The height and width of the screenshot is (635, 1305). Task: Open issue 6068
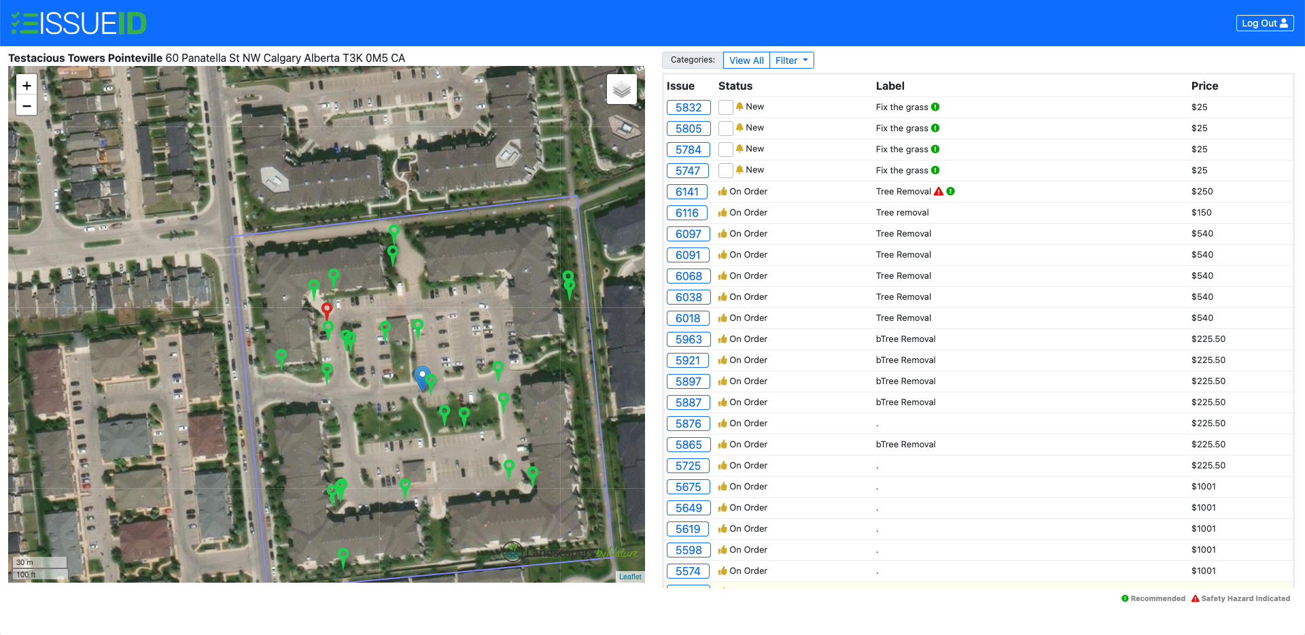689,276
